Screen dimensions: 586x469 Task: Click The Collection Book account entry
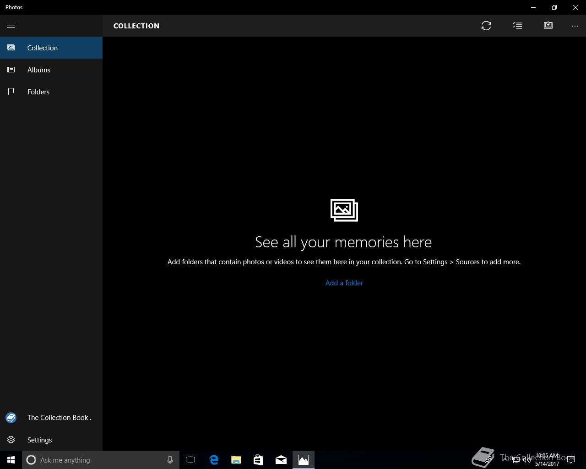coord(51,418)
